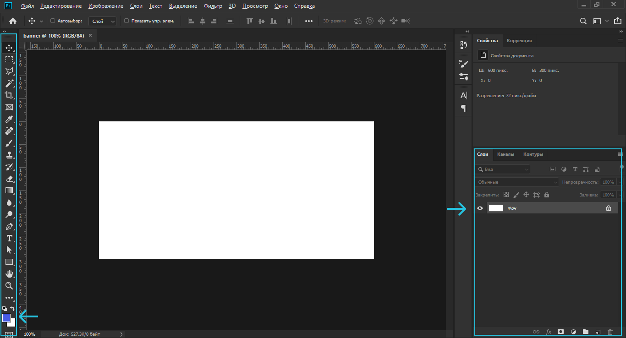The image size is (626, 338).
Task: Select the Pen tool
Action: pos(9,226)
